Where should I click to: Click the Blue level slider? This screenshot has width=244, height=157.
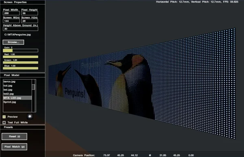[20, 68]
